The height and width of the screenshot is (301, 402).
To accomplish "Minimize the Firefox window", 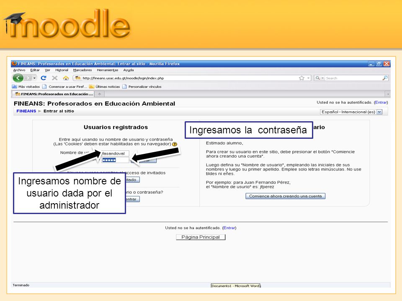I will click(371, 64).
